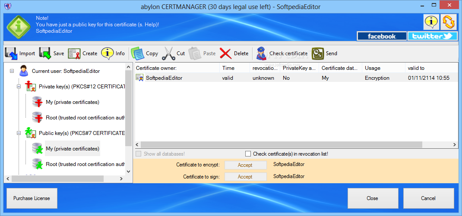This screenshot has width=462, height=216.
Task: Click the unknown revocation cell
Action: (263, 78)
